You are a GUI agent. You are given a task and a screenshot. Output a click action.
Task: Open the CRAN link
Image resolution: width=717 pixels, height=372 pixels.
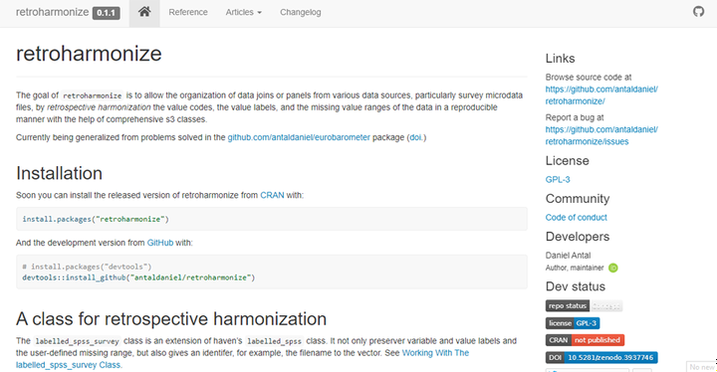[x=272, y=195]
